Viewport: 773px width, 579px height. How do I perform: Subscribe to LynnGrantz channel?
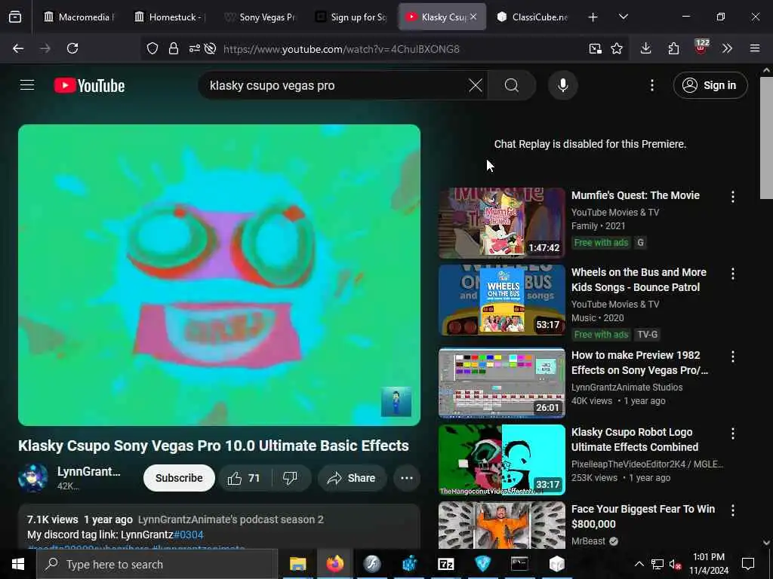click(179, 478)
